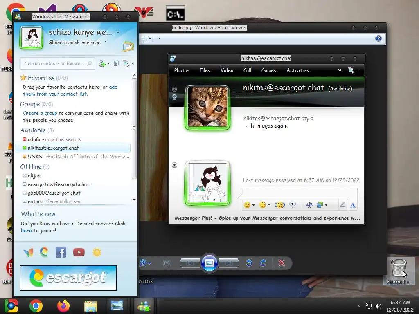Image resolution: width=419 pixels, height=314 pixels.
Task: Click the 'Create a group' link
Action: [40, 113]
